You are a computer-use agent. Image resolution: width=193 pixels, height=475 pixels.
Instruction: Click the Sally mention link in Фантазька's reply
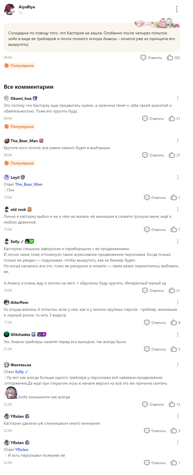pyautogui.click(x=21, y=372)
